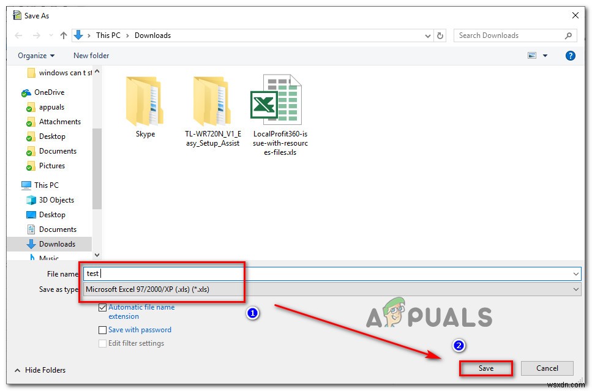Open the appuals OneDrive folder
The image size is (592, 391).
45,107
